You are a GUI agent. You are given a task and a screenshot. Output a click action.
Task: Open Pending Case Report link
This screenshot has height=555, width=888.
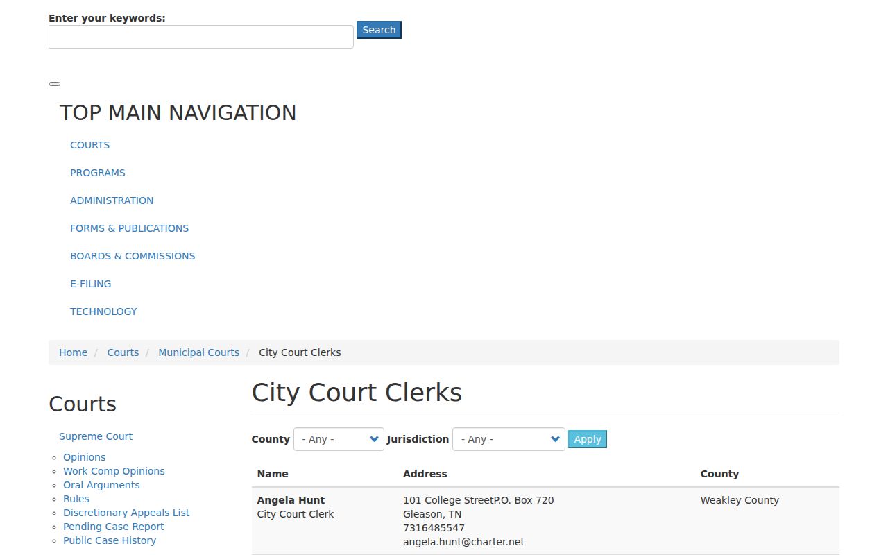pos(114,527)
